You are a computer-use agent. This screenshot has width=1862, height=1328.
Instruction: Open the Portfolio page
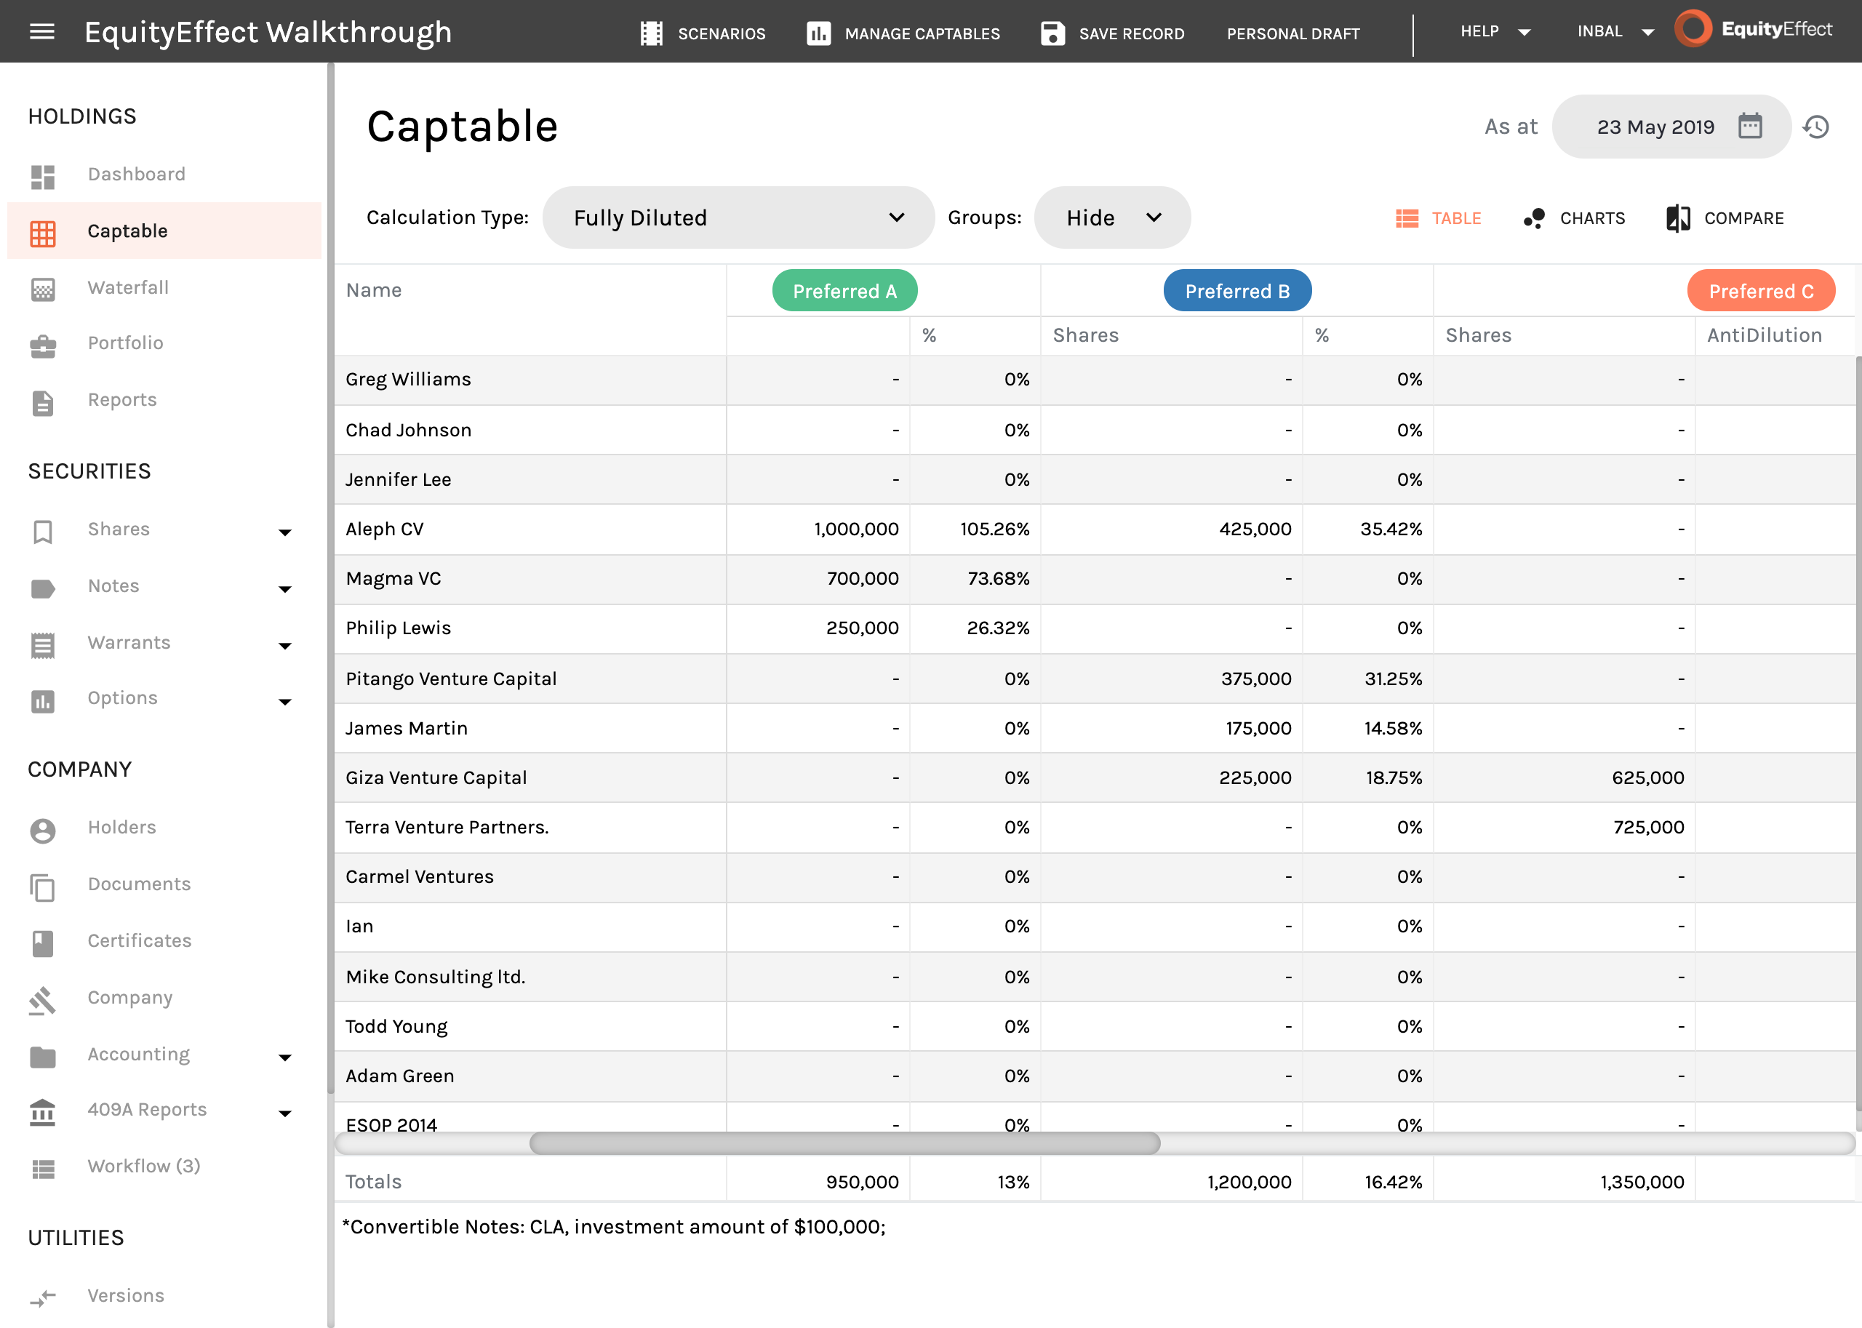[x=126, y=343]
